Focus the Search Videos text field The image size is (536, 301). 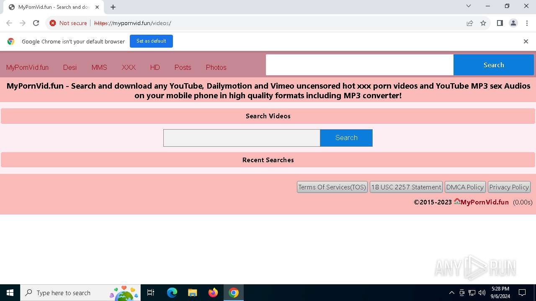(242, 138)
